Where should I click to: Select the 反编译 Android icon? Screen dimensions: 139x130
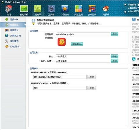pyautogui.click(x=38, y=10)
